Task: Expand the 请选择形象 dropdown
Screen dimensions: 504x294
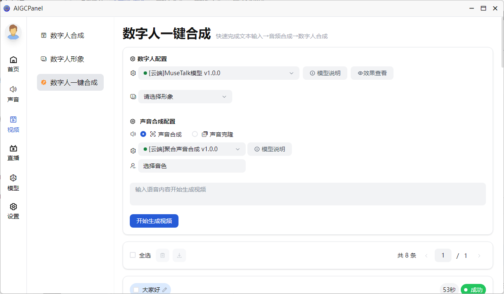Action: 185,96
